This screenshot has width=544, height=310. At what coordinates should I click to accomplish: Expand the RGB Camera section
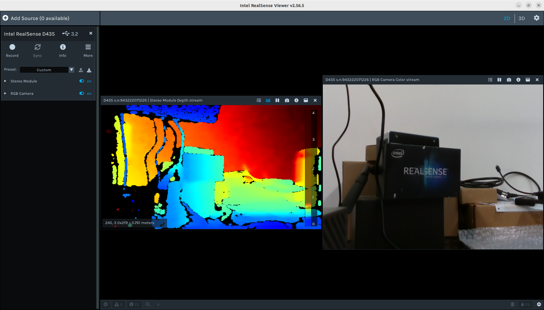pos(5,93)
